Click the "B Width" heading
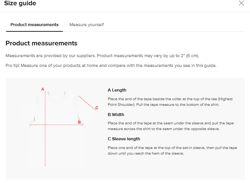The height and width of the screenshot is (183, 250). click(x=116, y=115)
